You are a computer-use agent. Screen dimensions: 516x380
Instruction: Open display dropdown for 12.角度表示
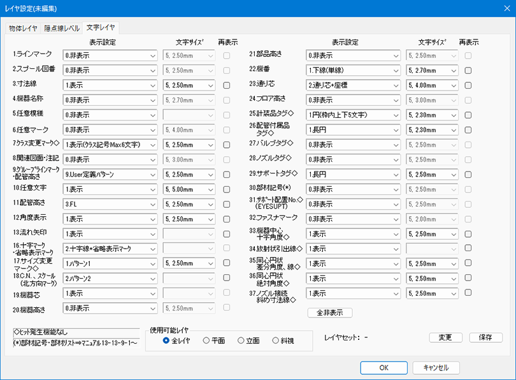(110, 219)
